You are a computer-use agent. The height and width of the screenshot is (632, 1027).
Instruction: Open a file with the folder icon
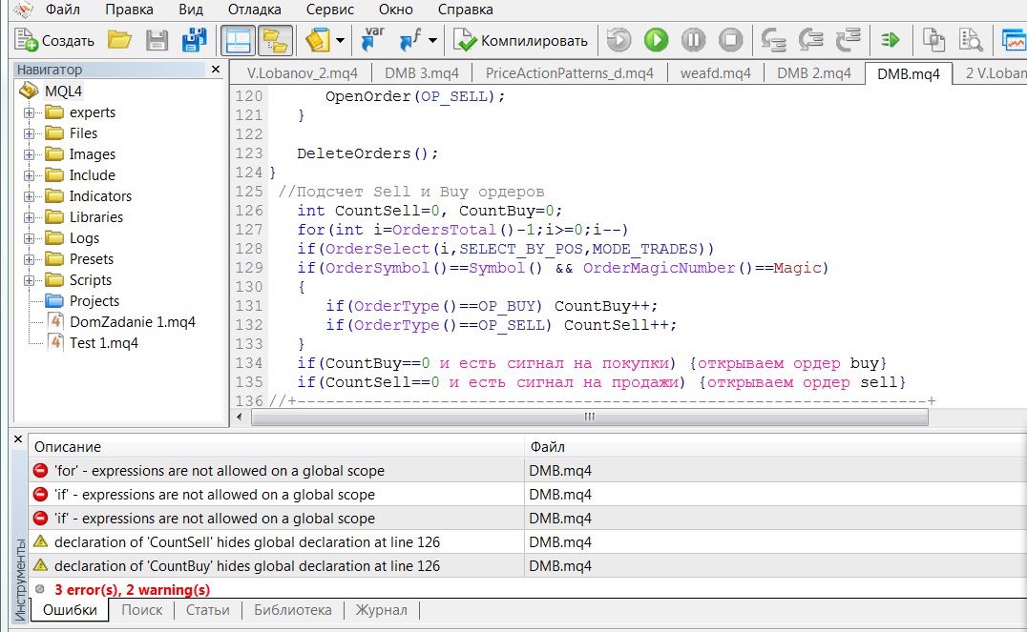(x=120, y=41)
